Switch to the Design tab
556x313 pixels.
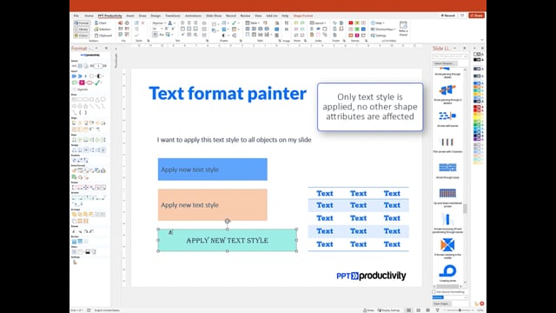(x=156, y=16)
